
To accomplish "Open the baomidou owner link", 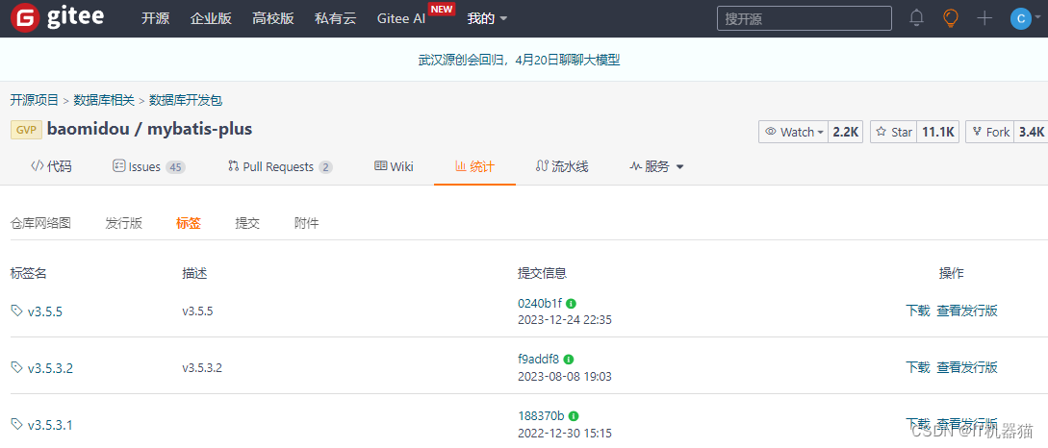I will click(x=87, y=129).
